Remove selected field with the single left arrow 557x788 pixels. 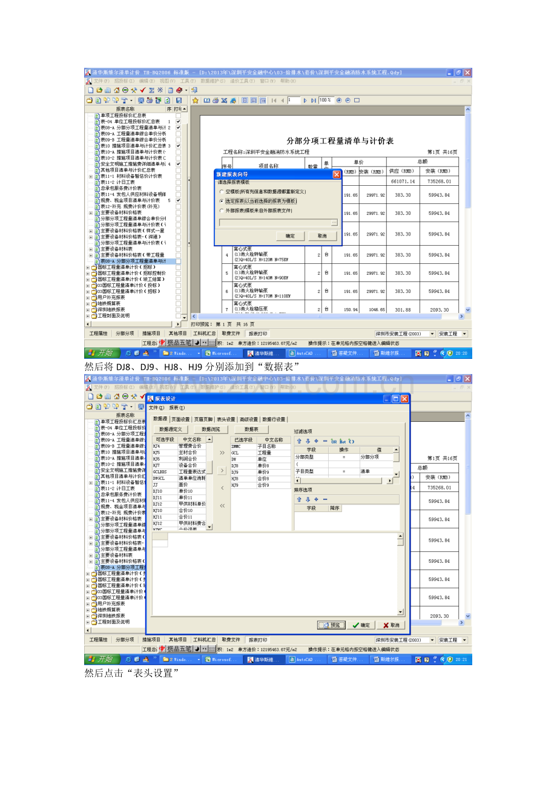222,487
